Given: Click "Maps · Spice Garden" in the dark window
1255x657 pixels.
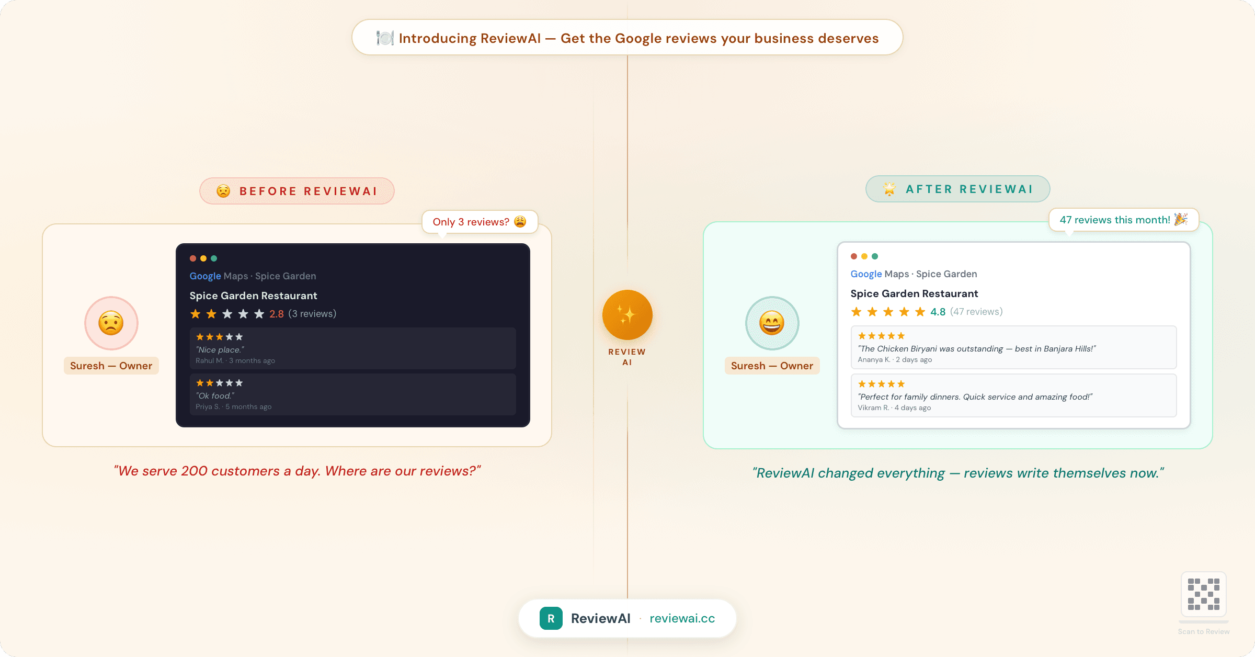Looking at the screenshot, I should tap(270, 276).
